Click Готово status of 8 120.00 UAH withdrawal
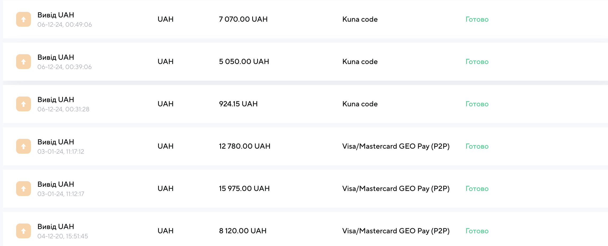Viewport: 608px width, 246px height. coord(477,231)
